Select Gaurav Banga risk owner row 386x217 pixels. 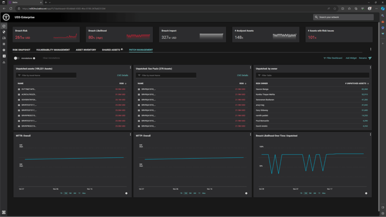312,89
